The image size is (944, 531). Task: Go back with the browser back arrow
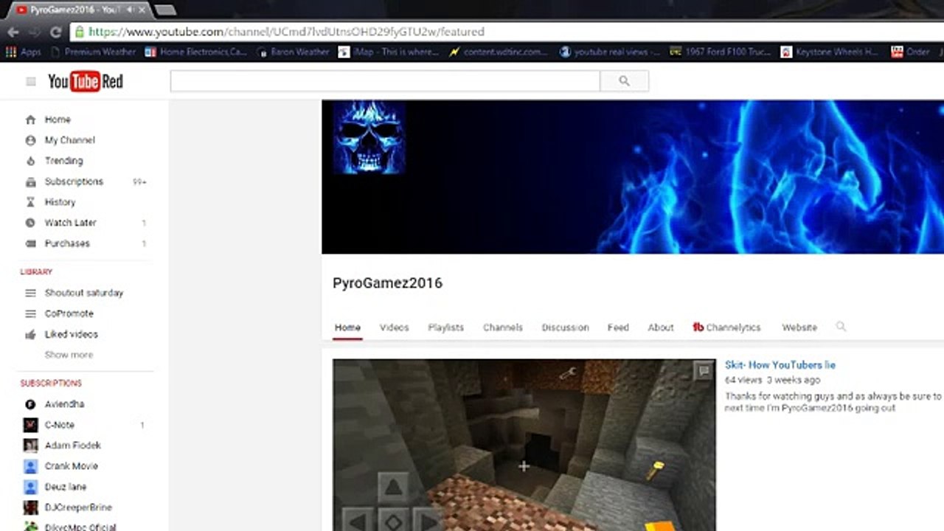[13, 32]
